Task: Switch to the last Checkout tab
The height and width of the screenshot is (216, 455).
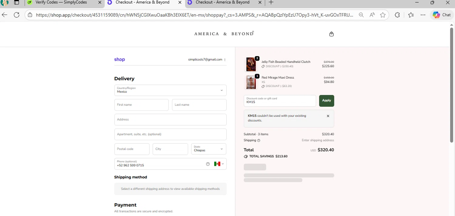Action: coord(222,2)
